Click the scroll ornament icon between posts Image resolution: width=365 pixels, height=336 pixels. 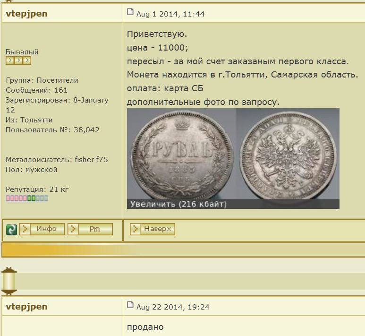pyautogui.click(x=9, y=281)
